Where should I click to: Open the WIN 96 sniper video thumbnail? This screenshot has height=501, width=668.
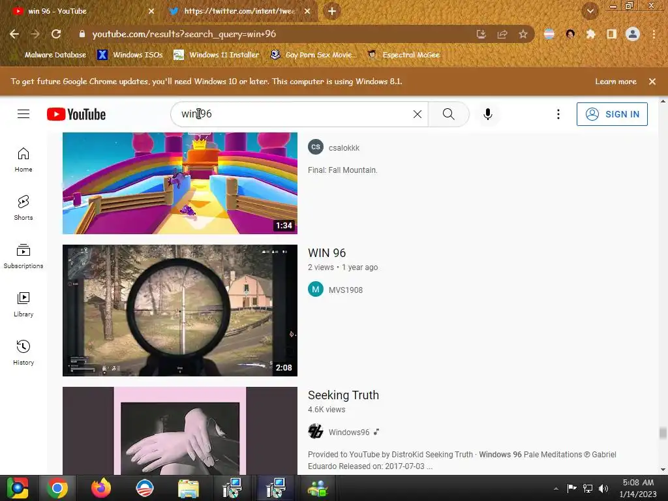click(x=180, y=310)
